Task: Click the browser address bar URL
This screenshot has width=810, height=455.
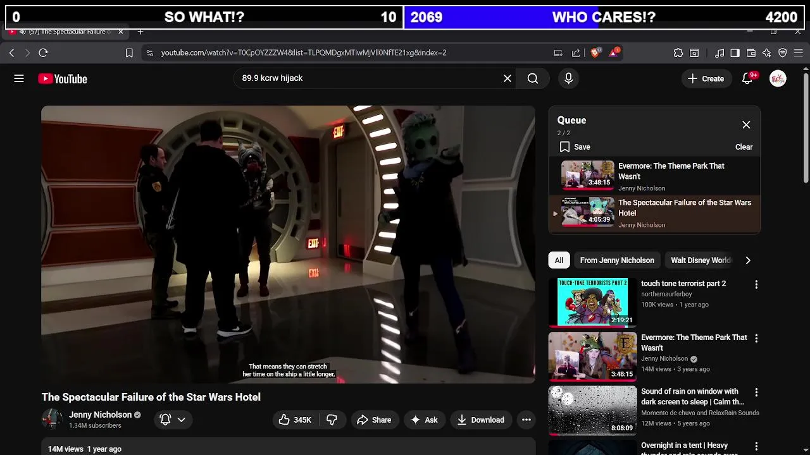Action: coord(304,53)
